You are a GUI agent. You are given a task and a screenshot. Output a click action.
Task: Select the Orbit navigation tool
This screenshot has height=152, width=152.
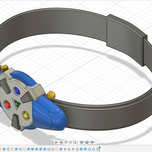(56, 142)
